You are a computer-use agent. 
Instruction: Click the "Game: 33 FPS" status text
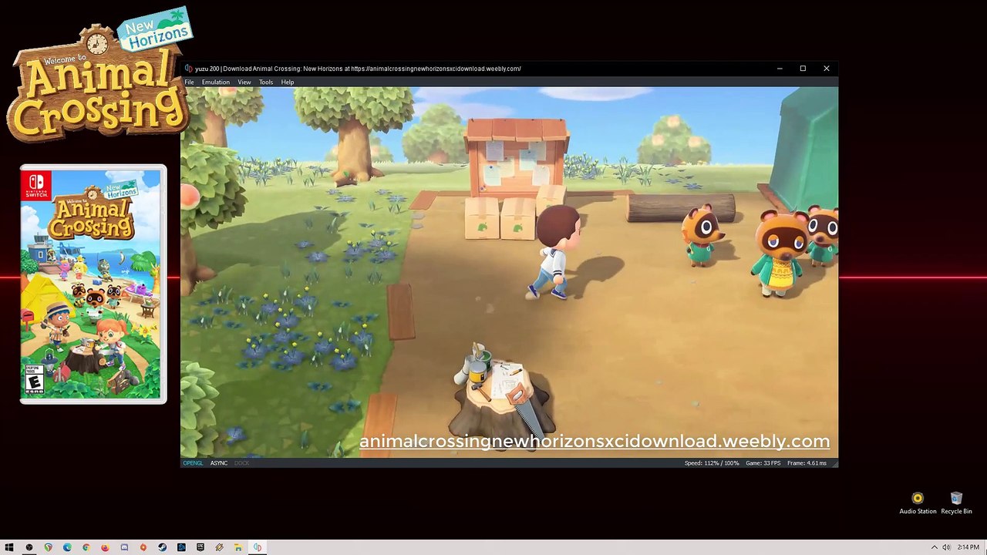pyautogui.click(x=763, y=463)
